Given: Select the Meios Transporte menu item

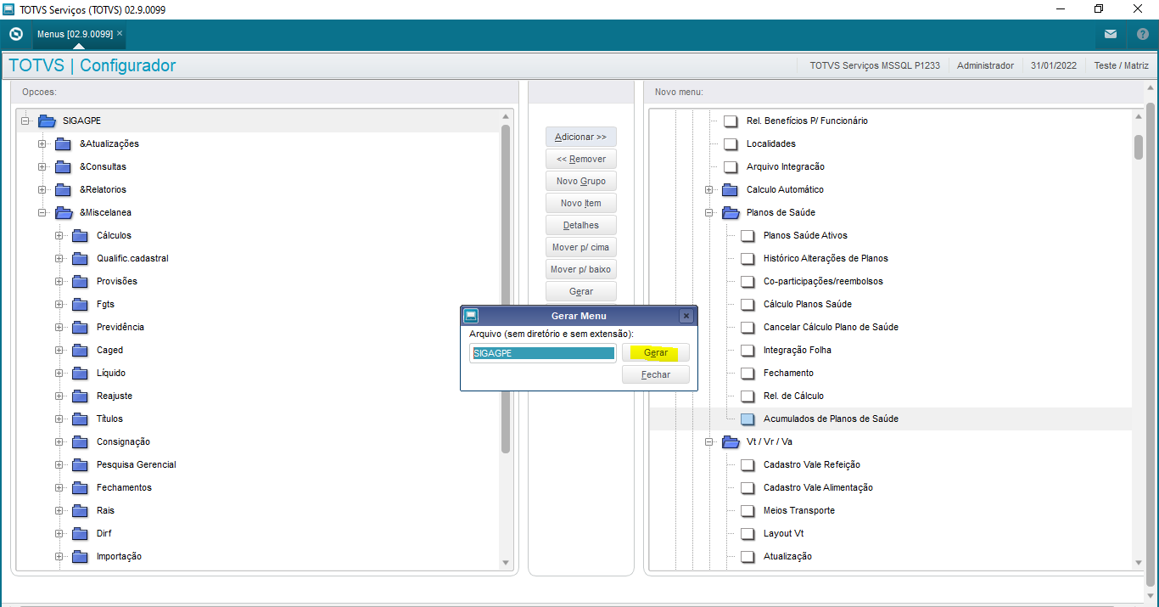Looking at the screenshot, I should [798, 510].
